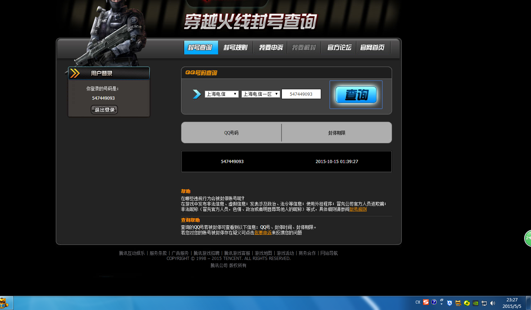Open the 商务合作 footer link

[x=307, y=253]
